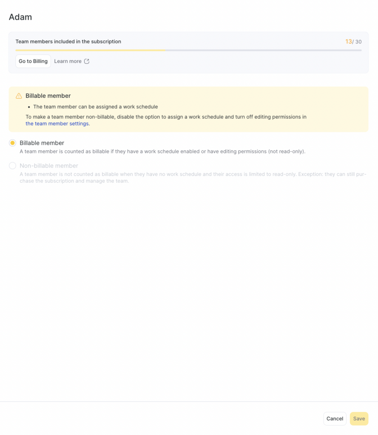Click the 'To make a team member non-billable' notice text
This screenshot has width=378, height=435.
tap(166, 117)
